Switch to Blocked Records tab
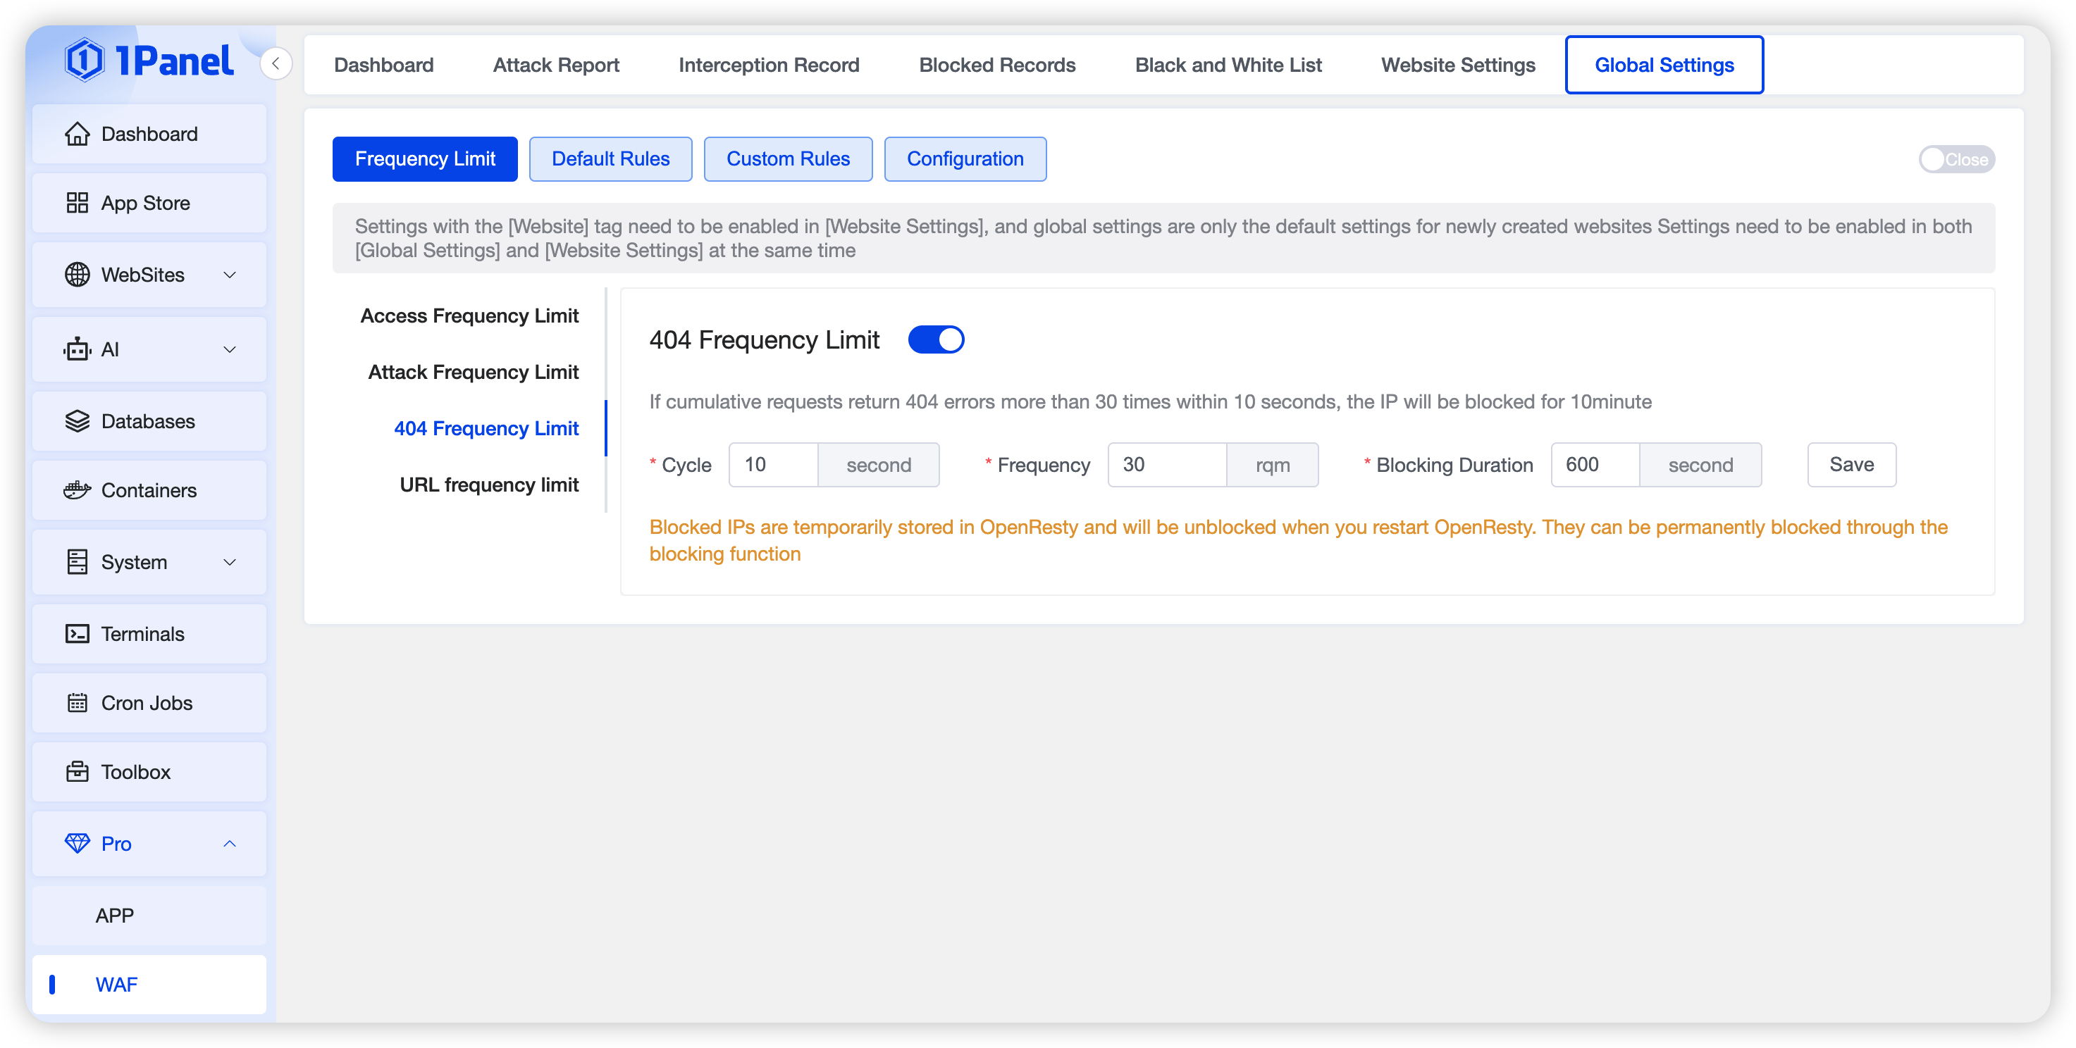The width and height of the screenshot is (2076, 1048). (x=997, y=65)
